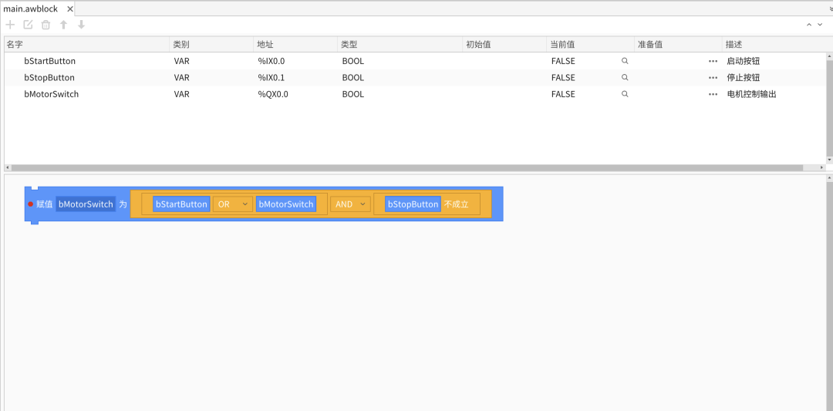Expand panel with the down chevron

click(820, 25)
